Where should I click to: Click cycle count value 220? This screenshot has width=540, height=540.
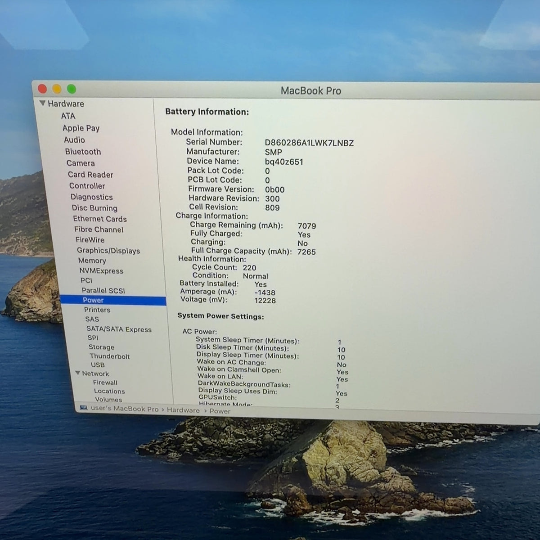click(x=249, y=267)
